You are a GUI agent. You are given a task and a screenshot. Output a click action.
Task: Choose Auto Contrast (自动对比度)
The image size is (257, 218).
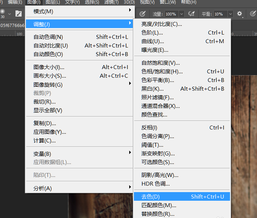tap(80, 46)
